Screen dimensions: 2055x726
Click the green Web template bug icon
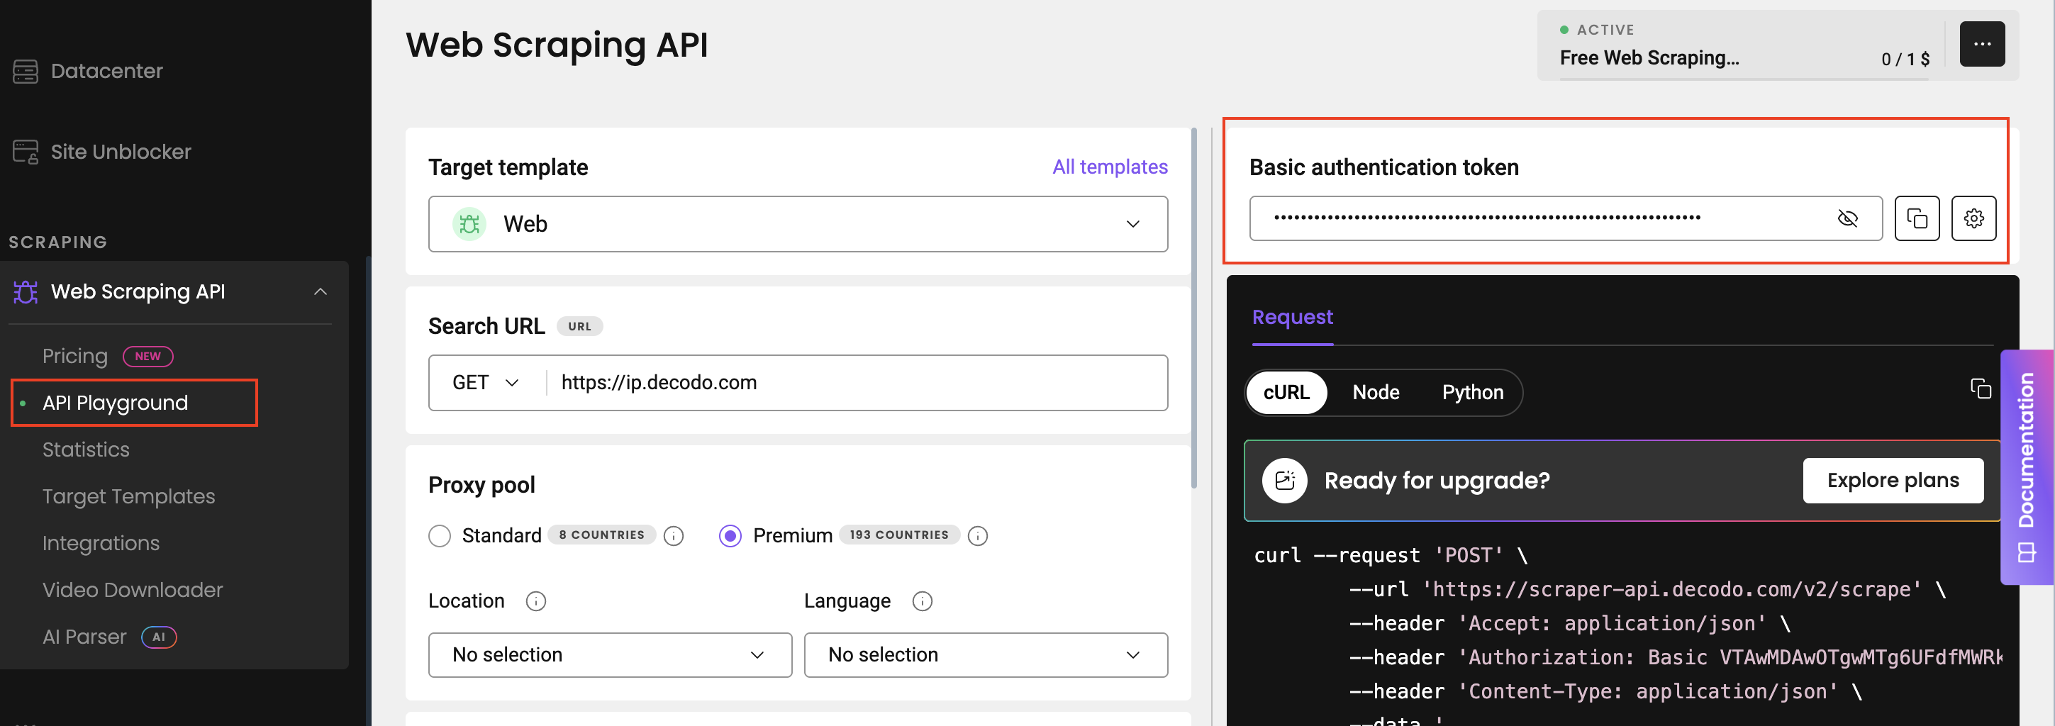tap(470, 224)
